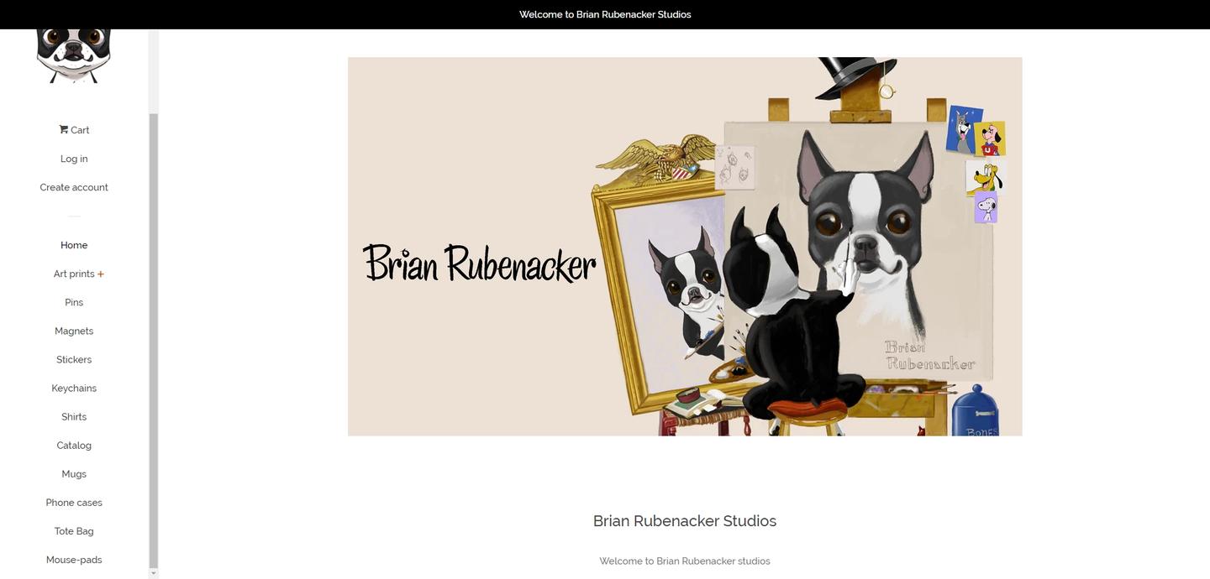Open the Catalog page

point(74,445)
